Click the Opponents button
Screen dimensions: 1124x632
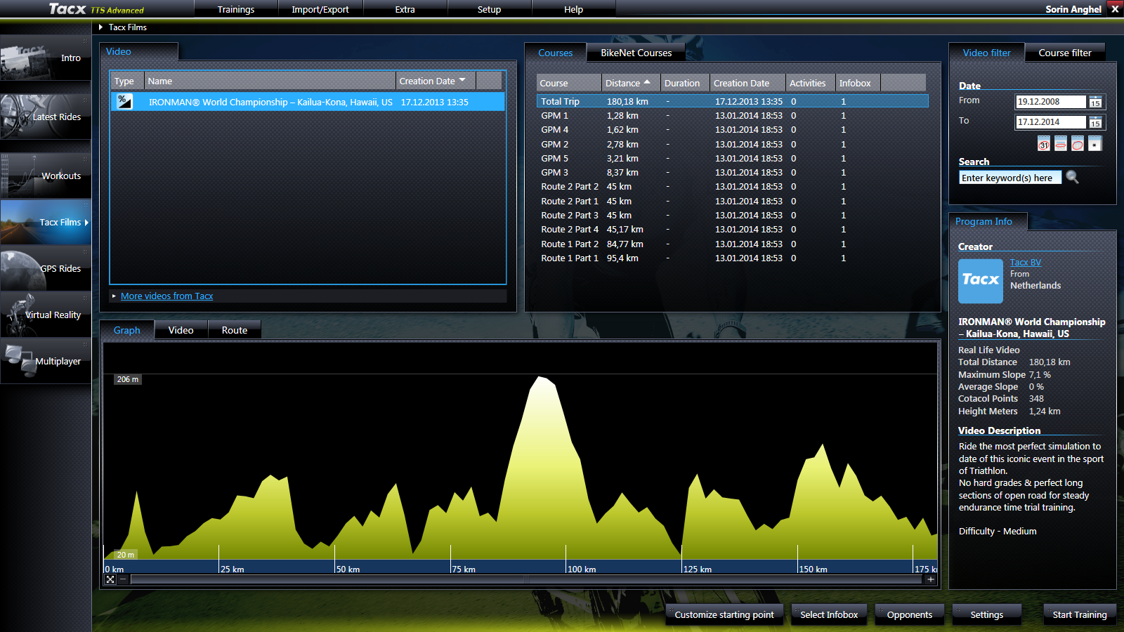tap(910, 614)
